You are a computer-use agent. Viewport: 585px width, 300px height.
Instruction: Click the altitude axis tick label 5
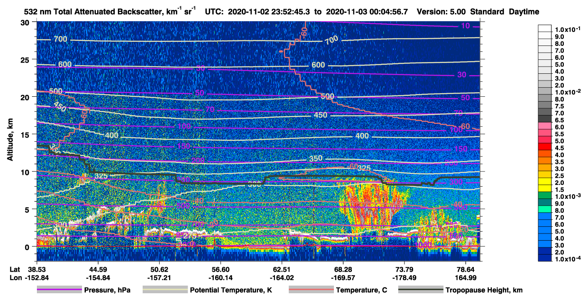[x=28, y=209]
